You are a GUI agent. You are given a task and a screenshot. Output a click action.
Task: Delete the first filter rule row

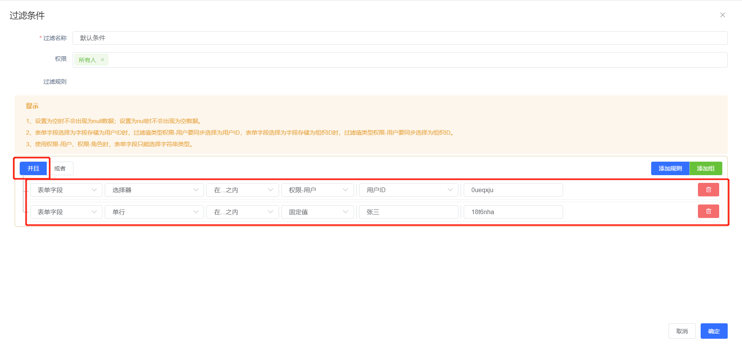tap(708, 190)
